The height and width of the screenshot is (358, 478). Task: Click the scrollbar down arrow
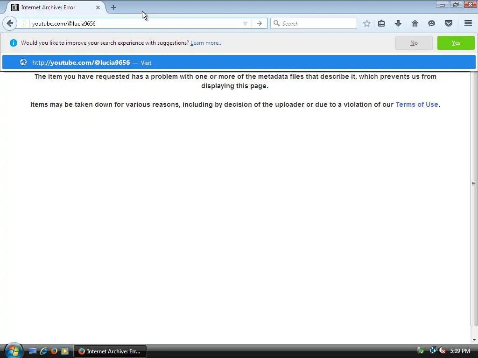tap(474, 340)
